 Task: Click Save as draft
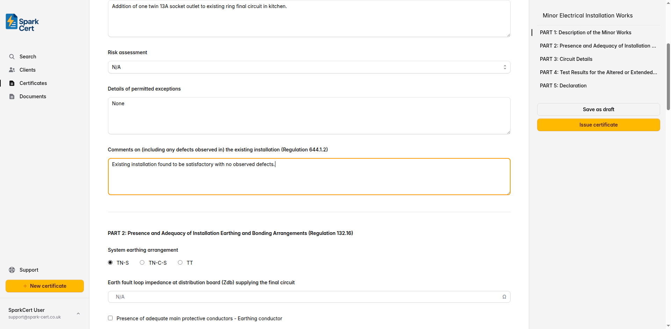tap(598, 109)
